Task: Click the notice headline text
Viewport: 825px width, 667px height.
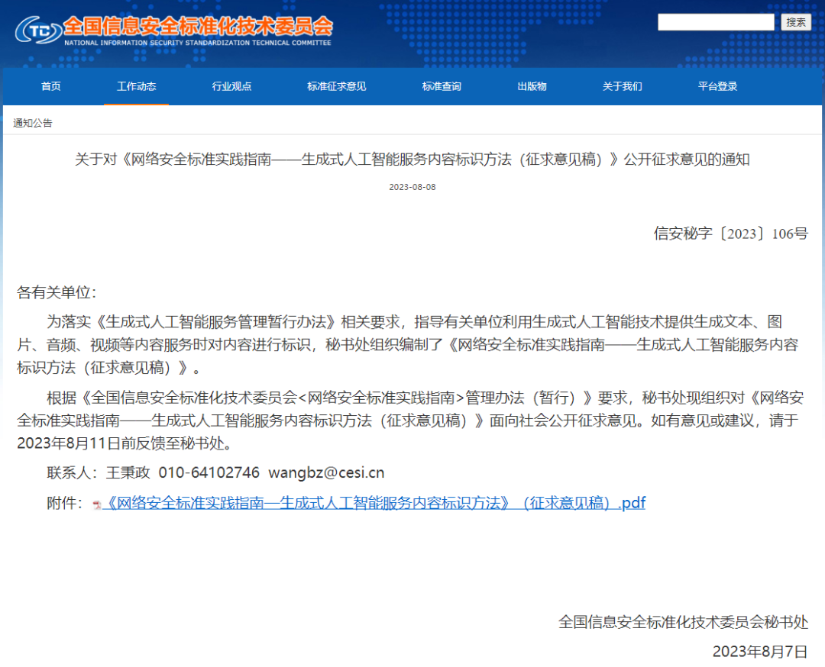Action: tap(412, 159)
